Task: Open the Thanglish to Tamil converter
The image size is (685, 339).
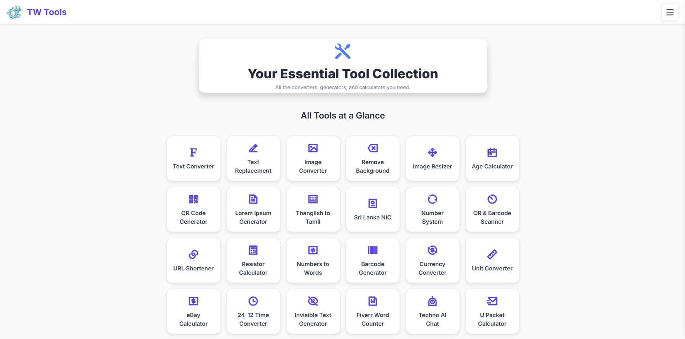Action: click(x=313, y=209)
